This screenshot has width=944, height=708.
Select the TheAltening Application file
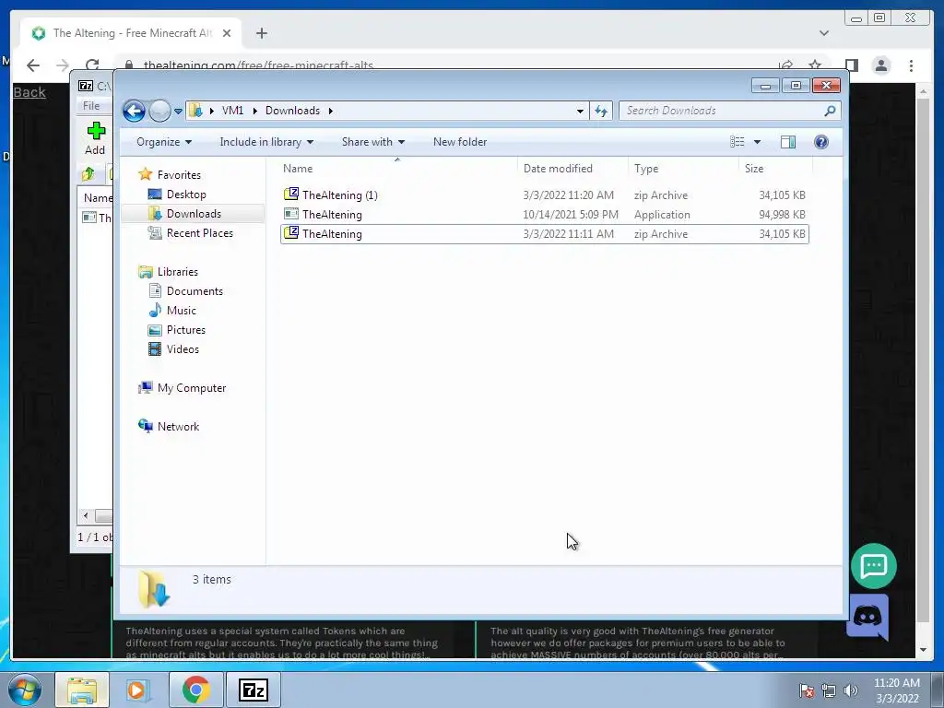click(x=544, y=214)
